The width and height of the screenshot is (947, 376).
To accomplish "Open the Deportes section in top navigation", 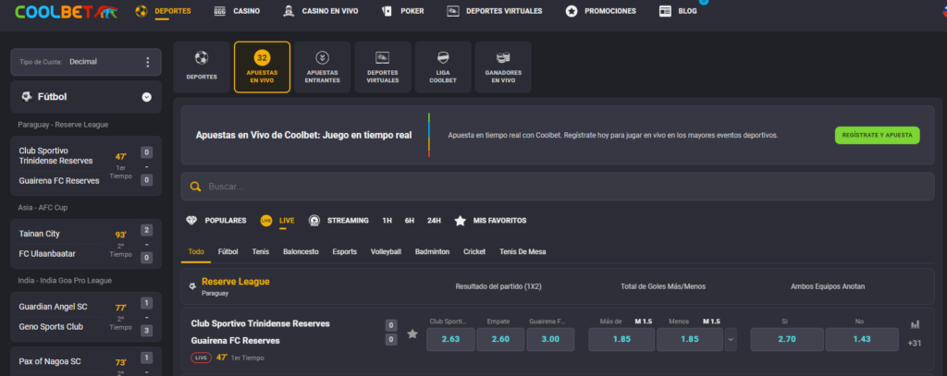I will point(173,11).
